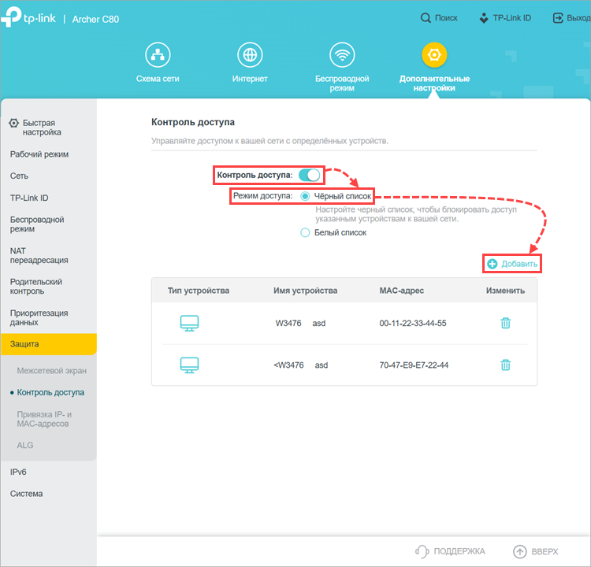This screenshot has width=591, height=567.
Task: Go to Межсетевой экран submenu
Action: pyautogui.click(x=52, y=371)
